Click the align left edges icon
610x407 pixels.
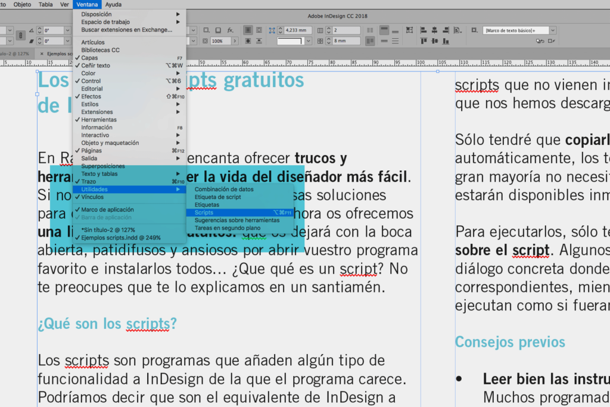424,30
